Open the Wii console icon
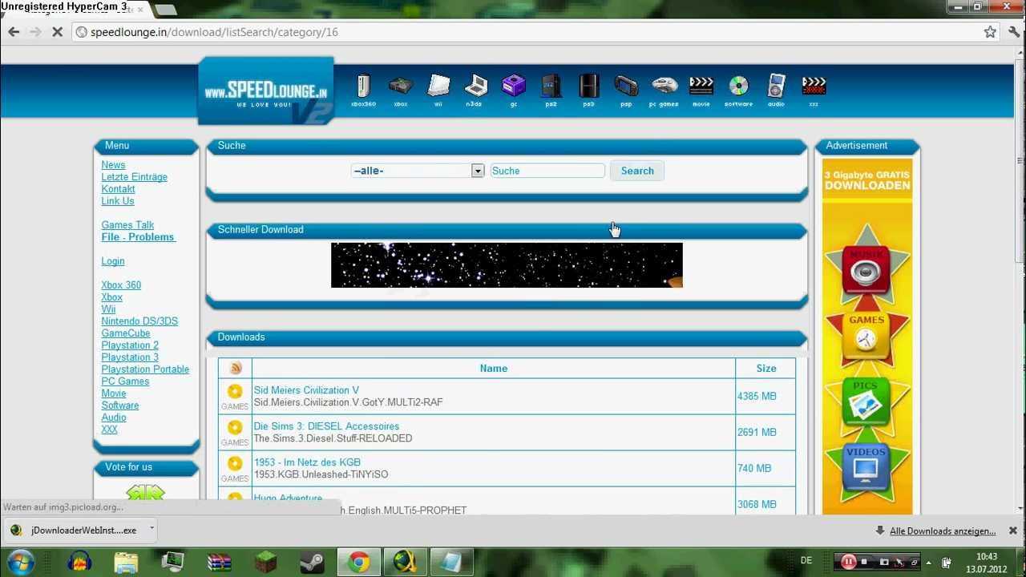 pyautogui.click(x=438, y=90)
